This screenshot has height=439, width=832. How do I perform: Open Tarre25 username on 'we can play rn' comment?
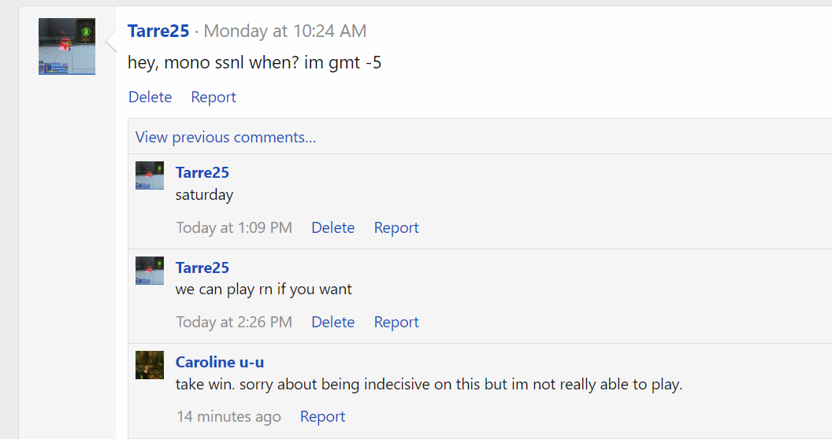(202, 267)
